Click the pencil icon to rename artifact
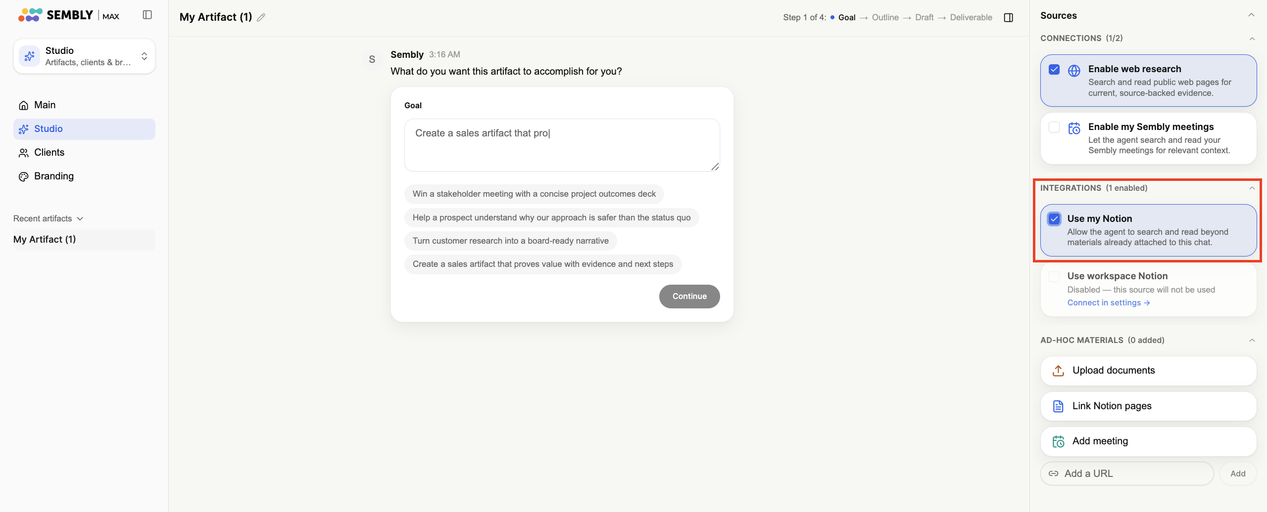 261,17
